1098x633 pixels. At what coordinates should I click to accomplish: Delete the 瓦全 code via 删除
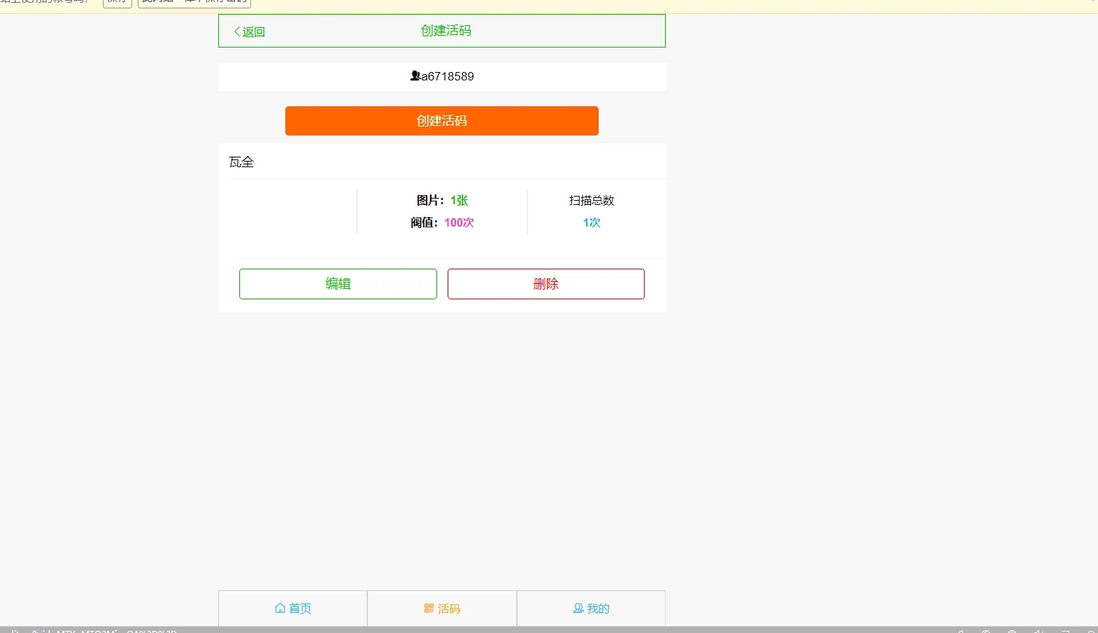click(546, 284)
